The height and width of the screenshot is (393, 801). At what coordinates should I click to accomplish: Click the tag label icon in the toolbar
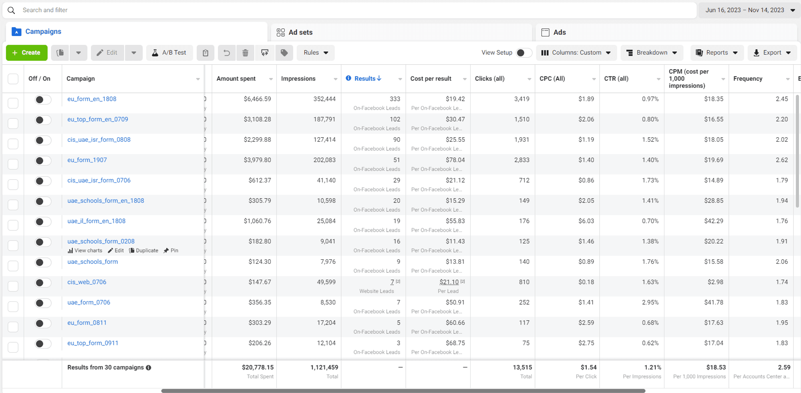point(284,52)
